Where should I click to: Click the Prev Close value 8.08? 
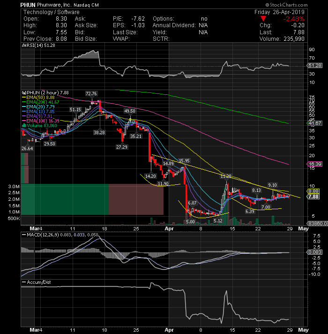61,39
